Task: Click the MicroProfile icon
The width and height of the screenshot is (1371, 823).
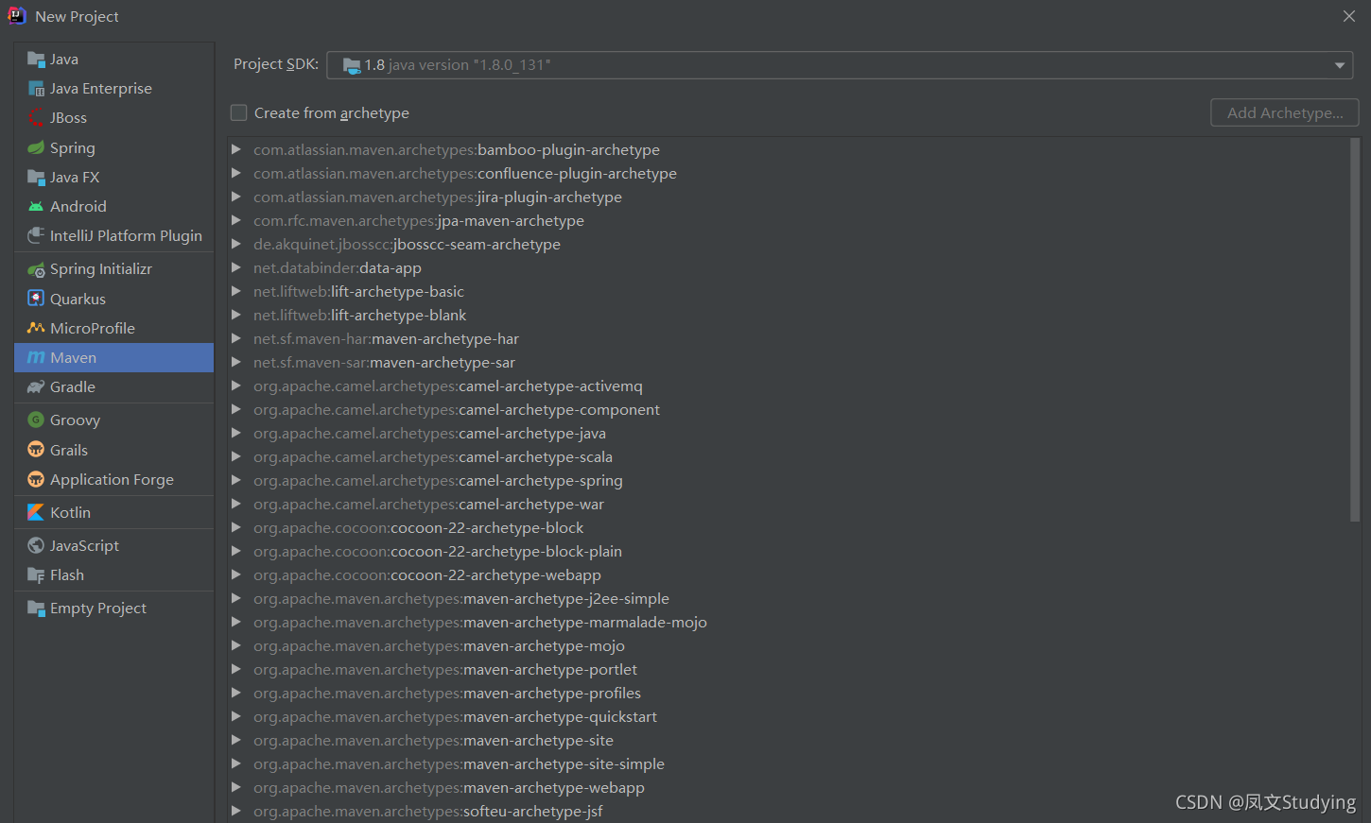Action: pyautogui.click(x=36, y=328)
